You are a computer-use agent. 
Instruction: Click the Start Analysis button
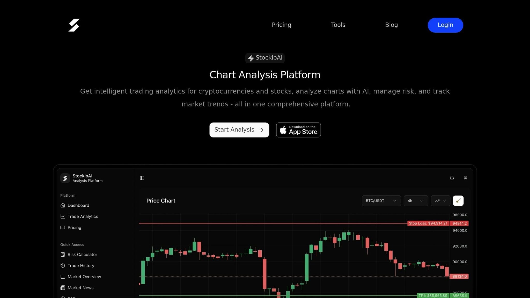click(239, 130)
